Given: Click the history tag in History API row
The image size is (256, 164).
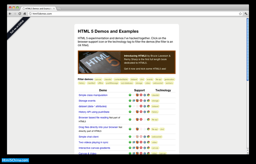Looking at the screenshot, I should pos(155,112).
